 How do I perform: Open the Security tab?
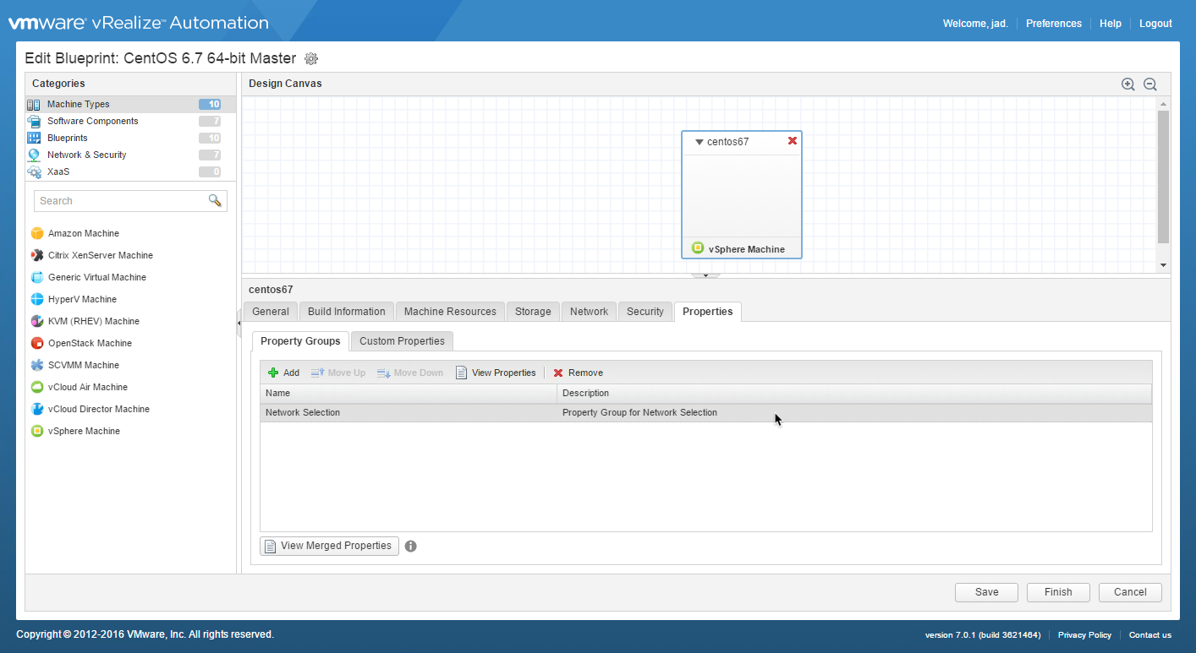click(645, 312)
